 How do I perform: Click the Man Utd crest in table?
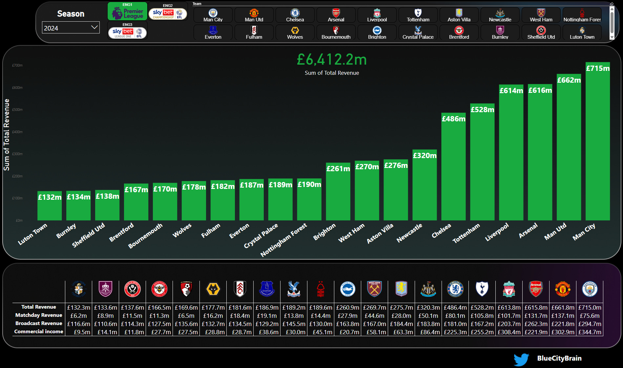[563, 289]
